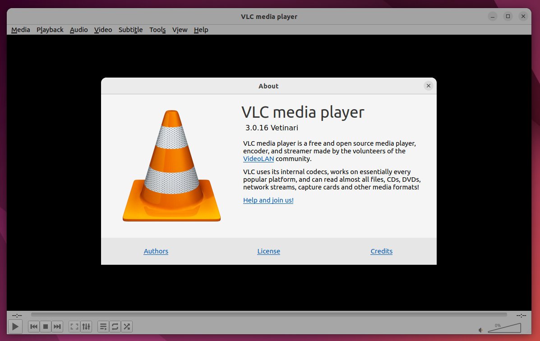Open the Tools menu
Viewport: 540px width, 341px height.
tap(157, 30)
